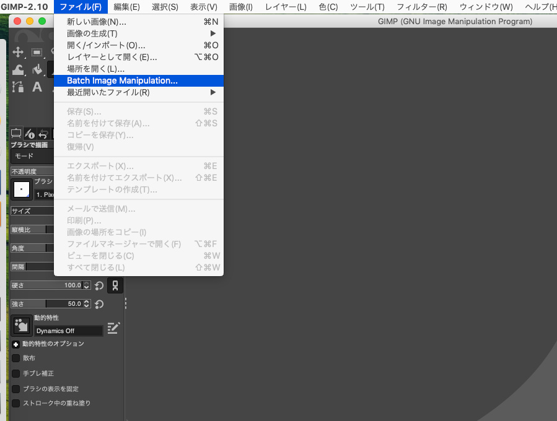Choose 開く/インポート(O)...
Screen dimensions: 557x421
(x=139, y=45)
